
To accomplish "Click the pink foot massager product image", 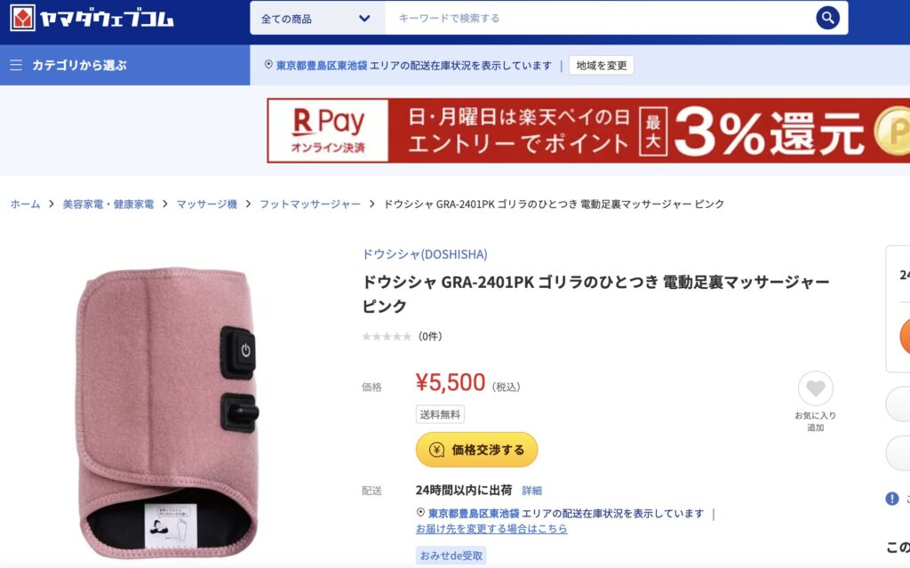I will (x=168, y=412).
